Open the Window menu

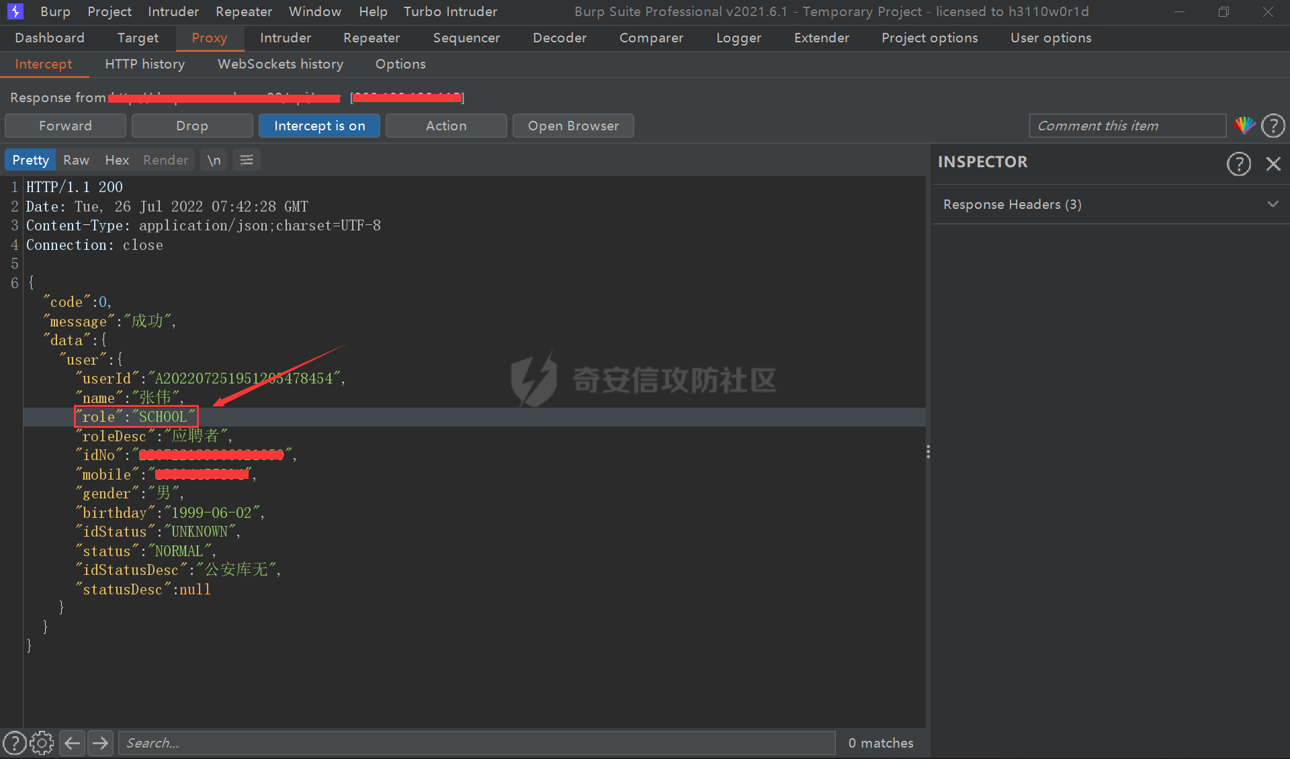click(x=315, y=11)
